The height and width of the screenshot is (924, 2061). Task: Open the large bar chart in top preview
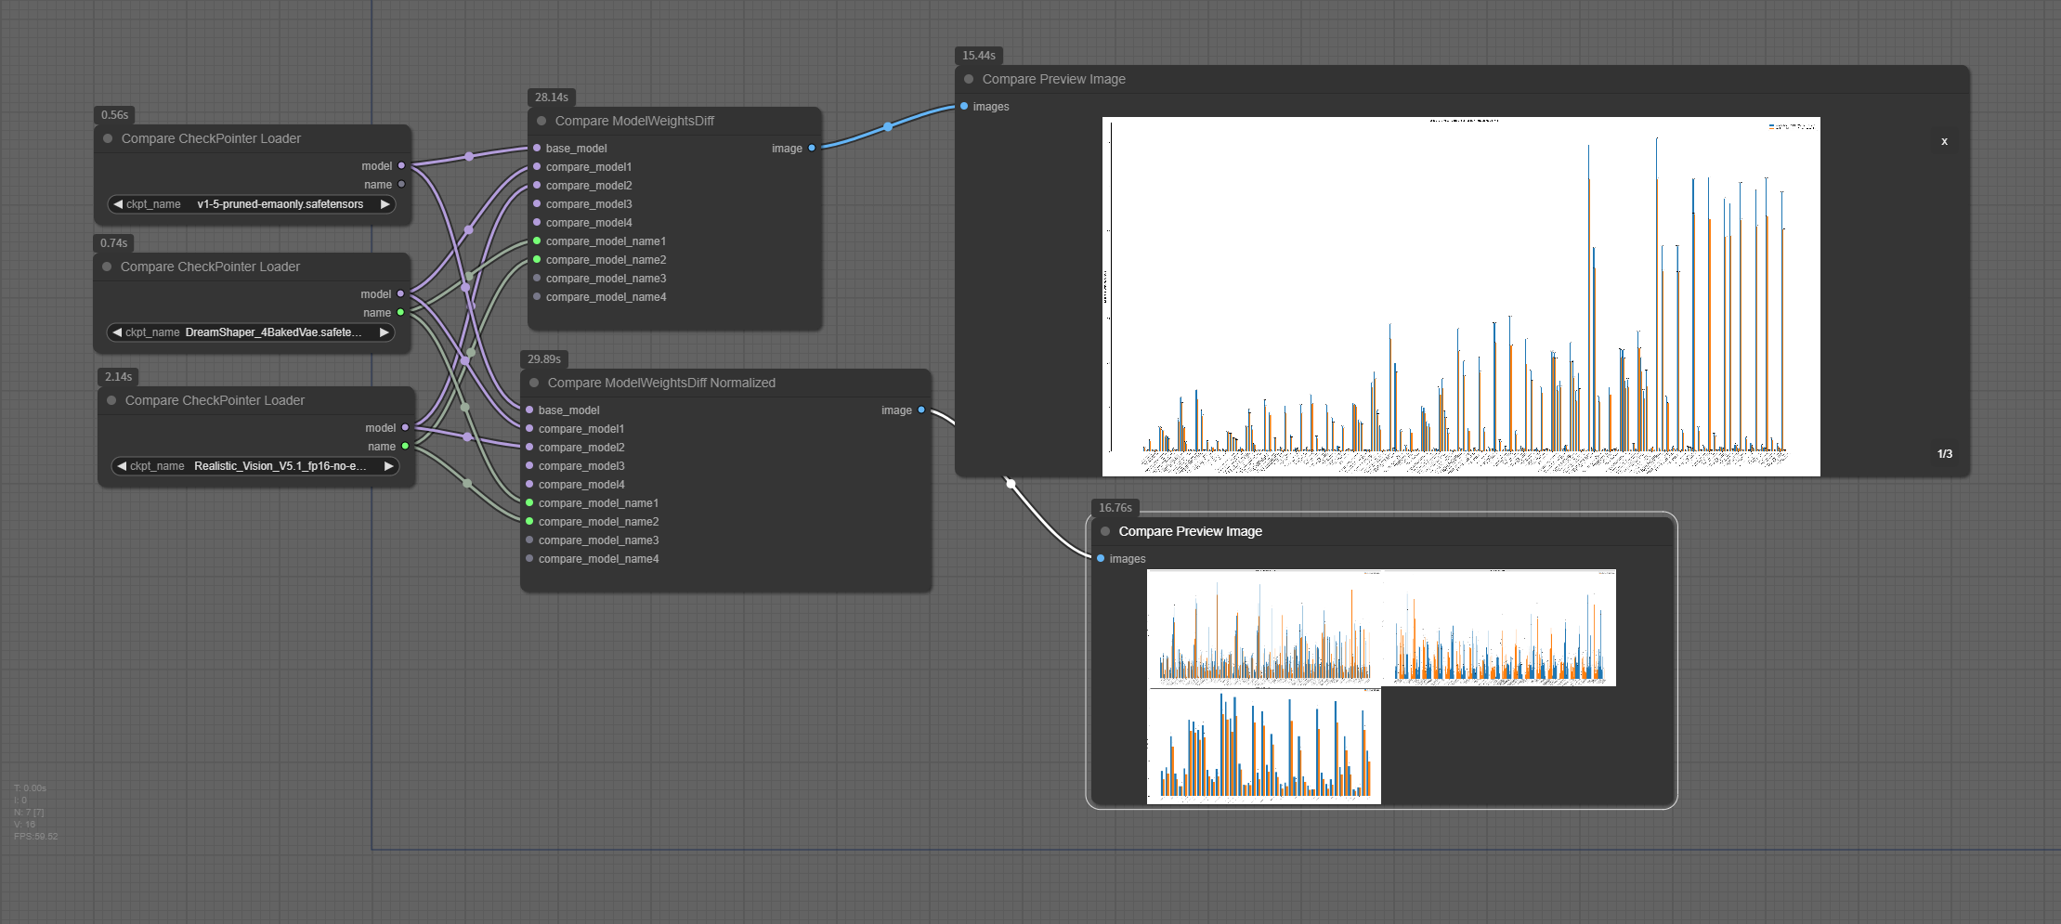coord(1461,296)
